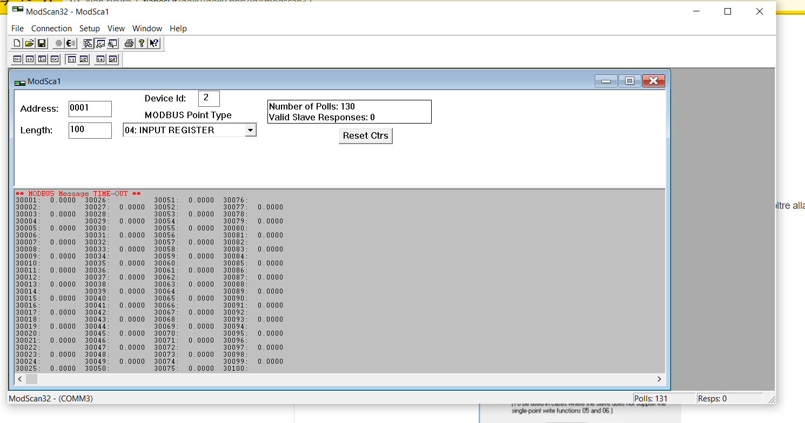805x423 pixels.
Task: Open the File menu
Action: 17,29
